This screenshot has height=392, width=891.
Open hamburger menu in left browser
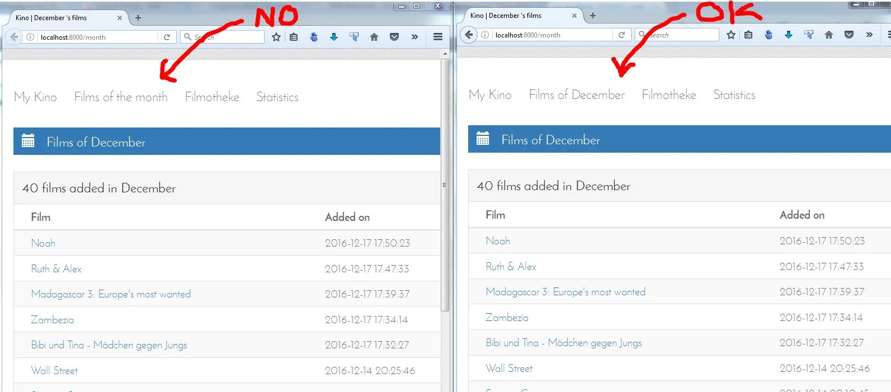point(438,37)
